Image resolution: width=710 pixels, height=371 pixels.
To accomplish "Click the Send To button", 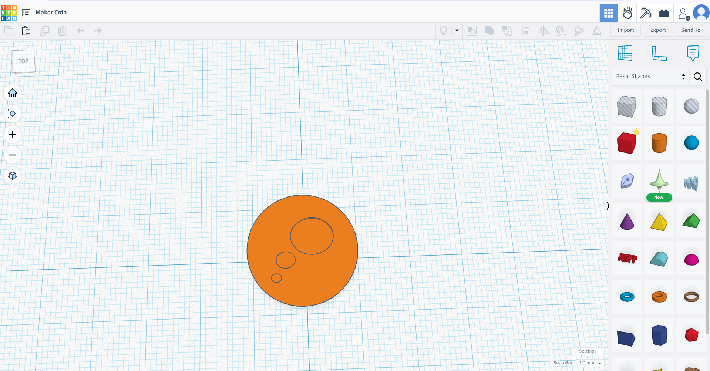I will [x=690, y=30].
